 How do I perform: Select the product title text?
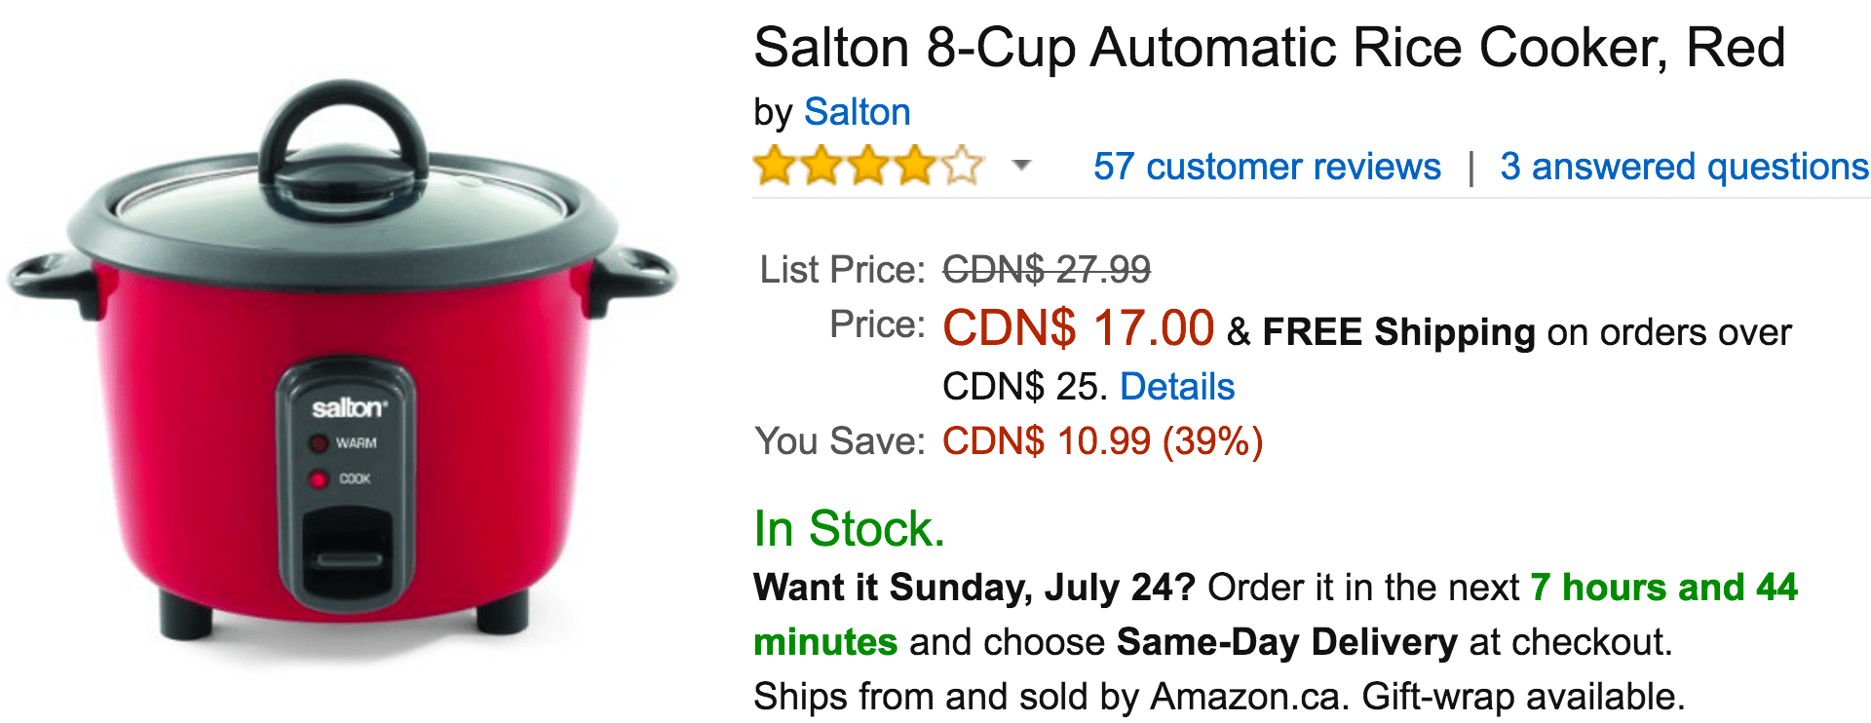pos(1270,49)
